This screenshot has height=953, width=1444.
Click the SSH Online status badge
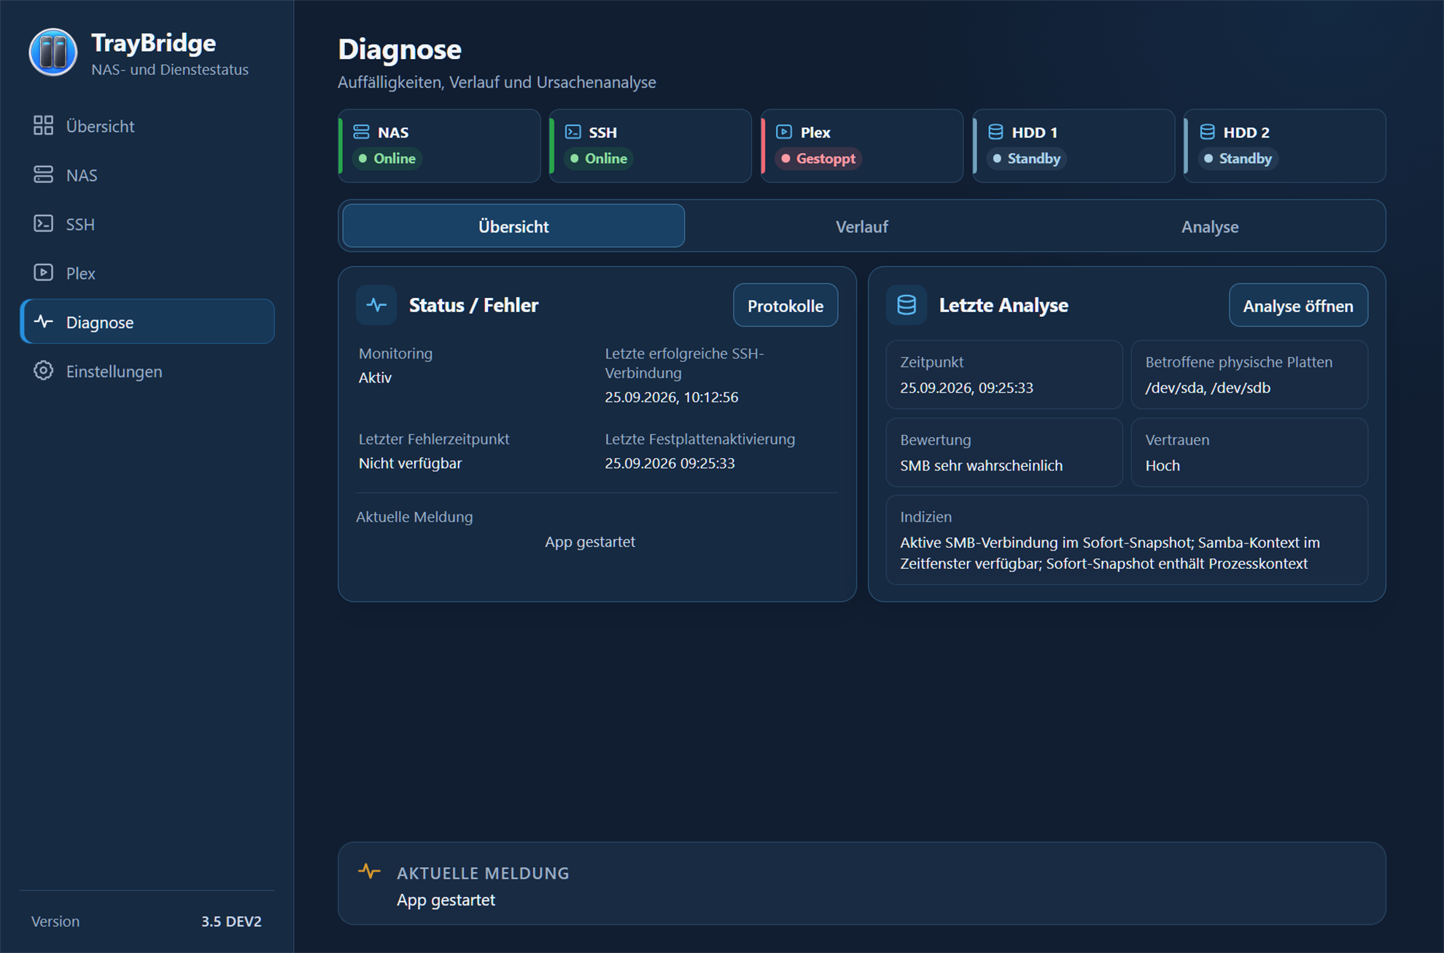598,158
